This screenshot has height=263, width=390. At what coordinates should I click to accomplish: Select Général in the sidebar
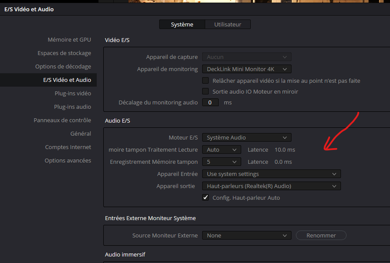[x=81, y=133]
